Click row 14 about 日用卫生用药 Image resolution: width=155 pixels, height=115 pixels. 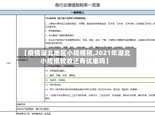[100, 90]
